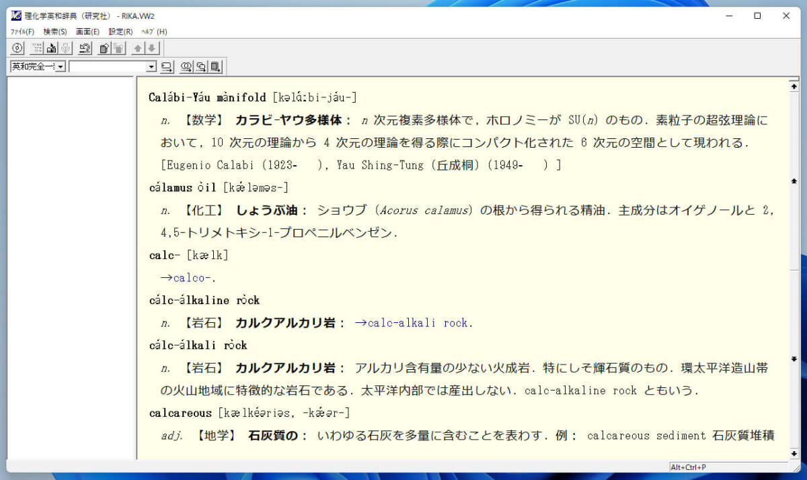807x480 pixels.
Task: Open the 設定(R) menu
Action: point(120,32)
